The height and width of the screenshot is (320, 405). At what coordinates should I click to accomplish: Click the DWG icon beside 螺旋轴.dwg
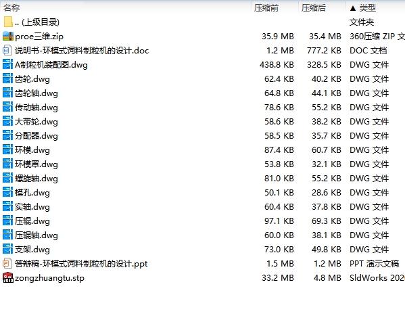7,179
